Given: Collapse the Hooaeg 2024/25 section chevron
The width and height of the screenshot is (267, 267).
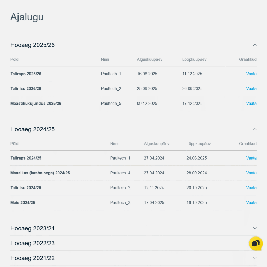Looking at the screenshot, I should coord(255,129).
